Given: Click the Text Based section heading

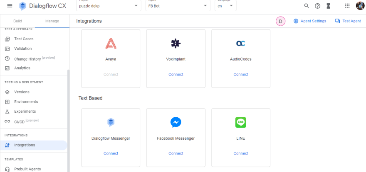Looking at the screenshot, I should [x=90, y=98].
